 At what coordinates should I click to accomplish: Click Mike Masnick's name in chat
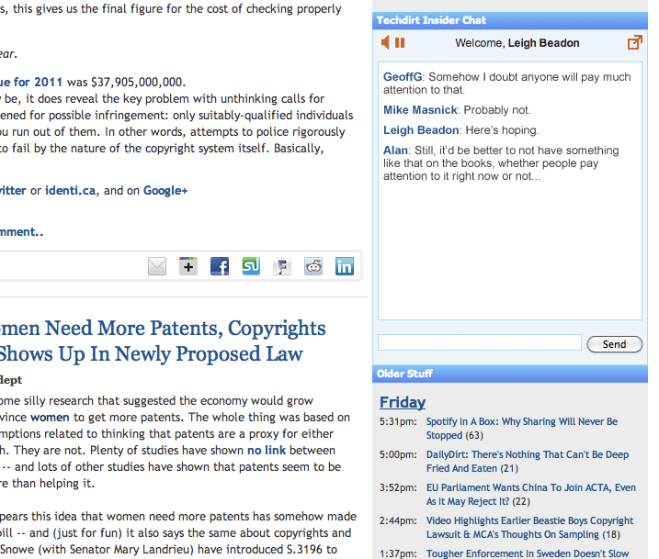click(x=420, y=110)
